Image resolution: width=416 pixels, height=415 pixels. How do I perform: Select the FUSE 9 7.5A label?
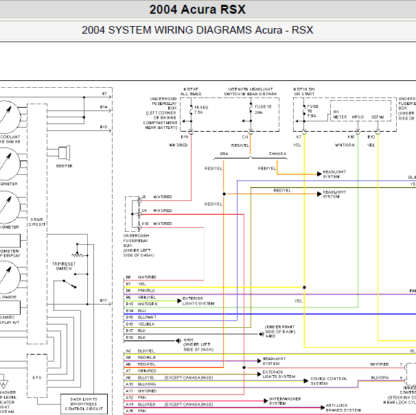coord(201,110)
